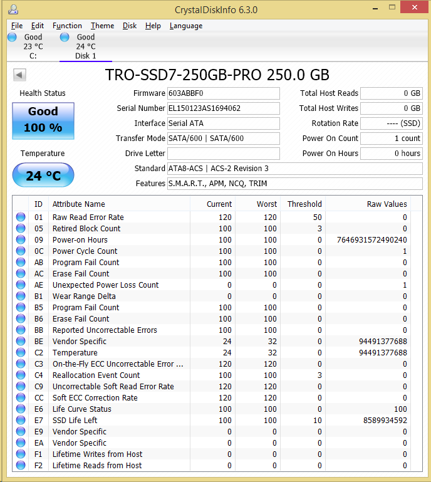Open the Disk menu
Viewport: 431px width, 482px height.
(x=130, y=26)
